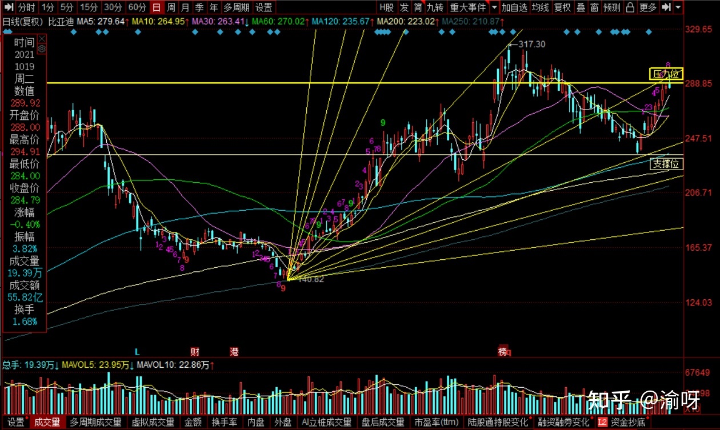Viewport: 720px width, 430px height.
Task: Click the 港 marker icon below chart
Action: coord(234,351)
